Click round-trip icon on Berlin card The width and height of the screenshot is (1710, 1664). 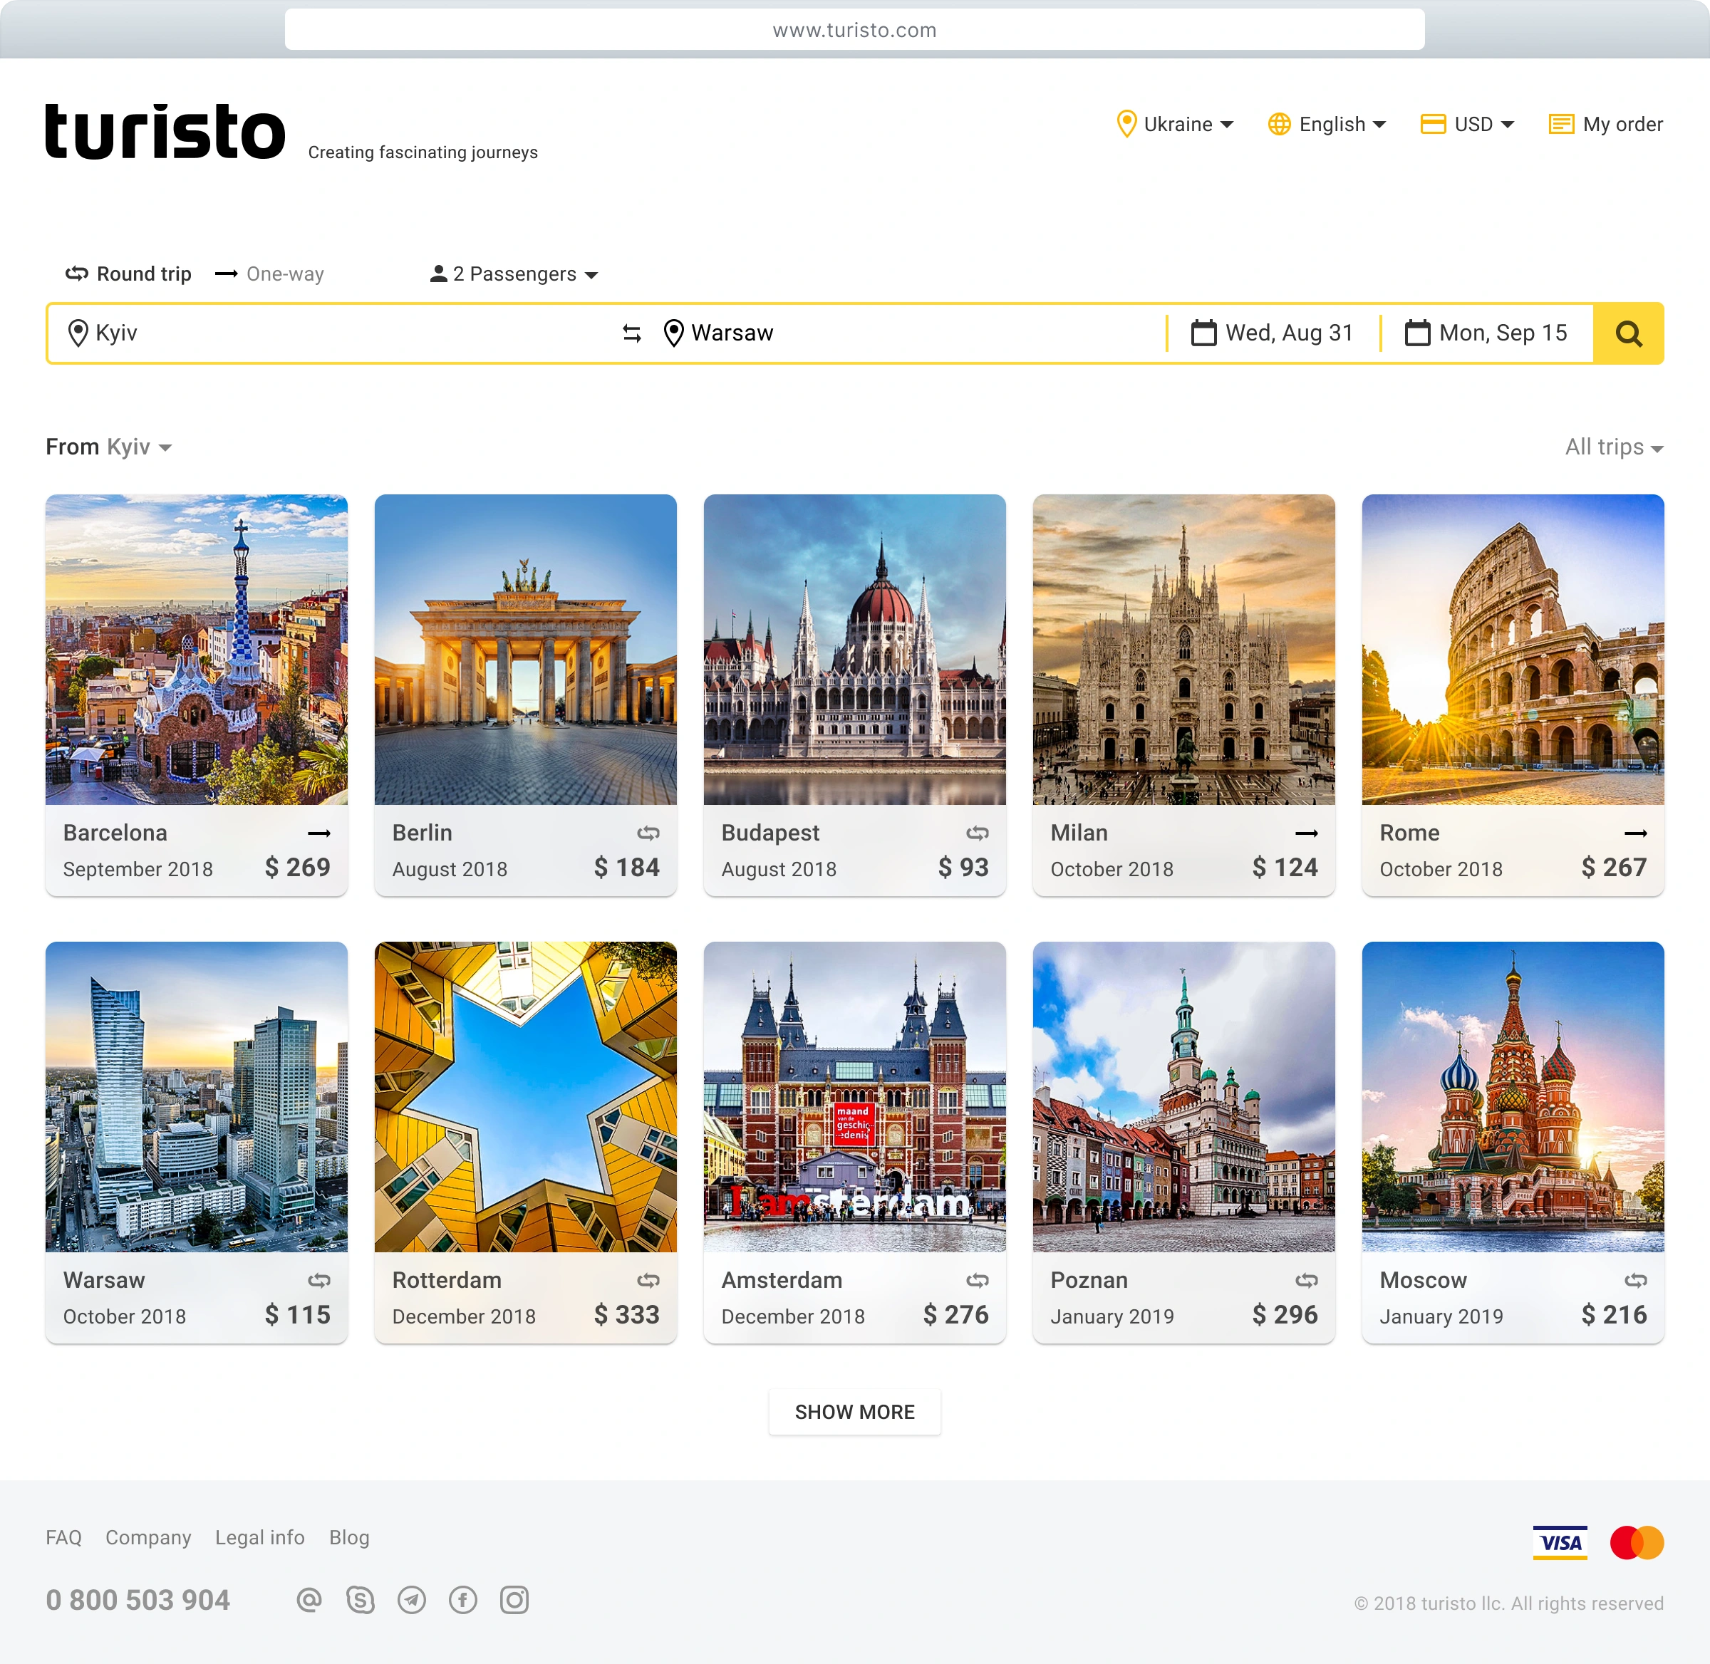(x=648, y=833)
